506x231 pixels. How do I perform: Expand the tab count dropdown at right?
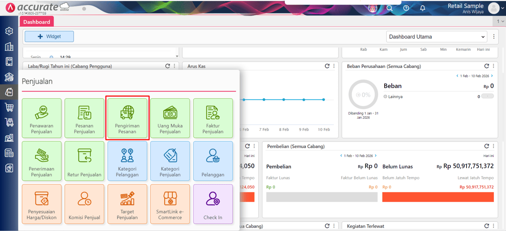(x=500, y=21)
